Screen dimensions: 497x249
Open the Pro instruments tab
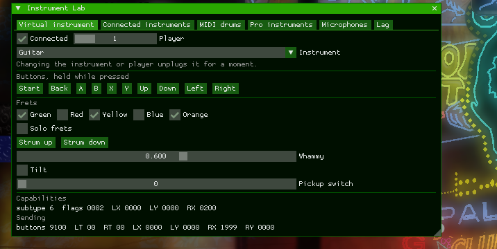(x=281, y=25)
